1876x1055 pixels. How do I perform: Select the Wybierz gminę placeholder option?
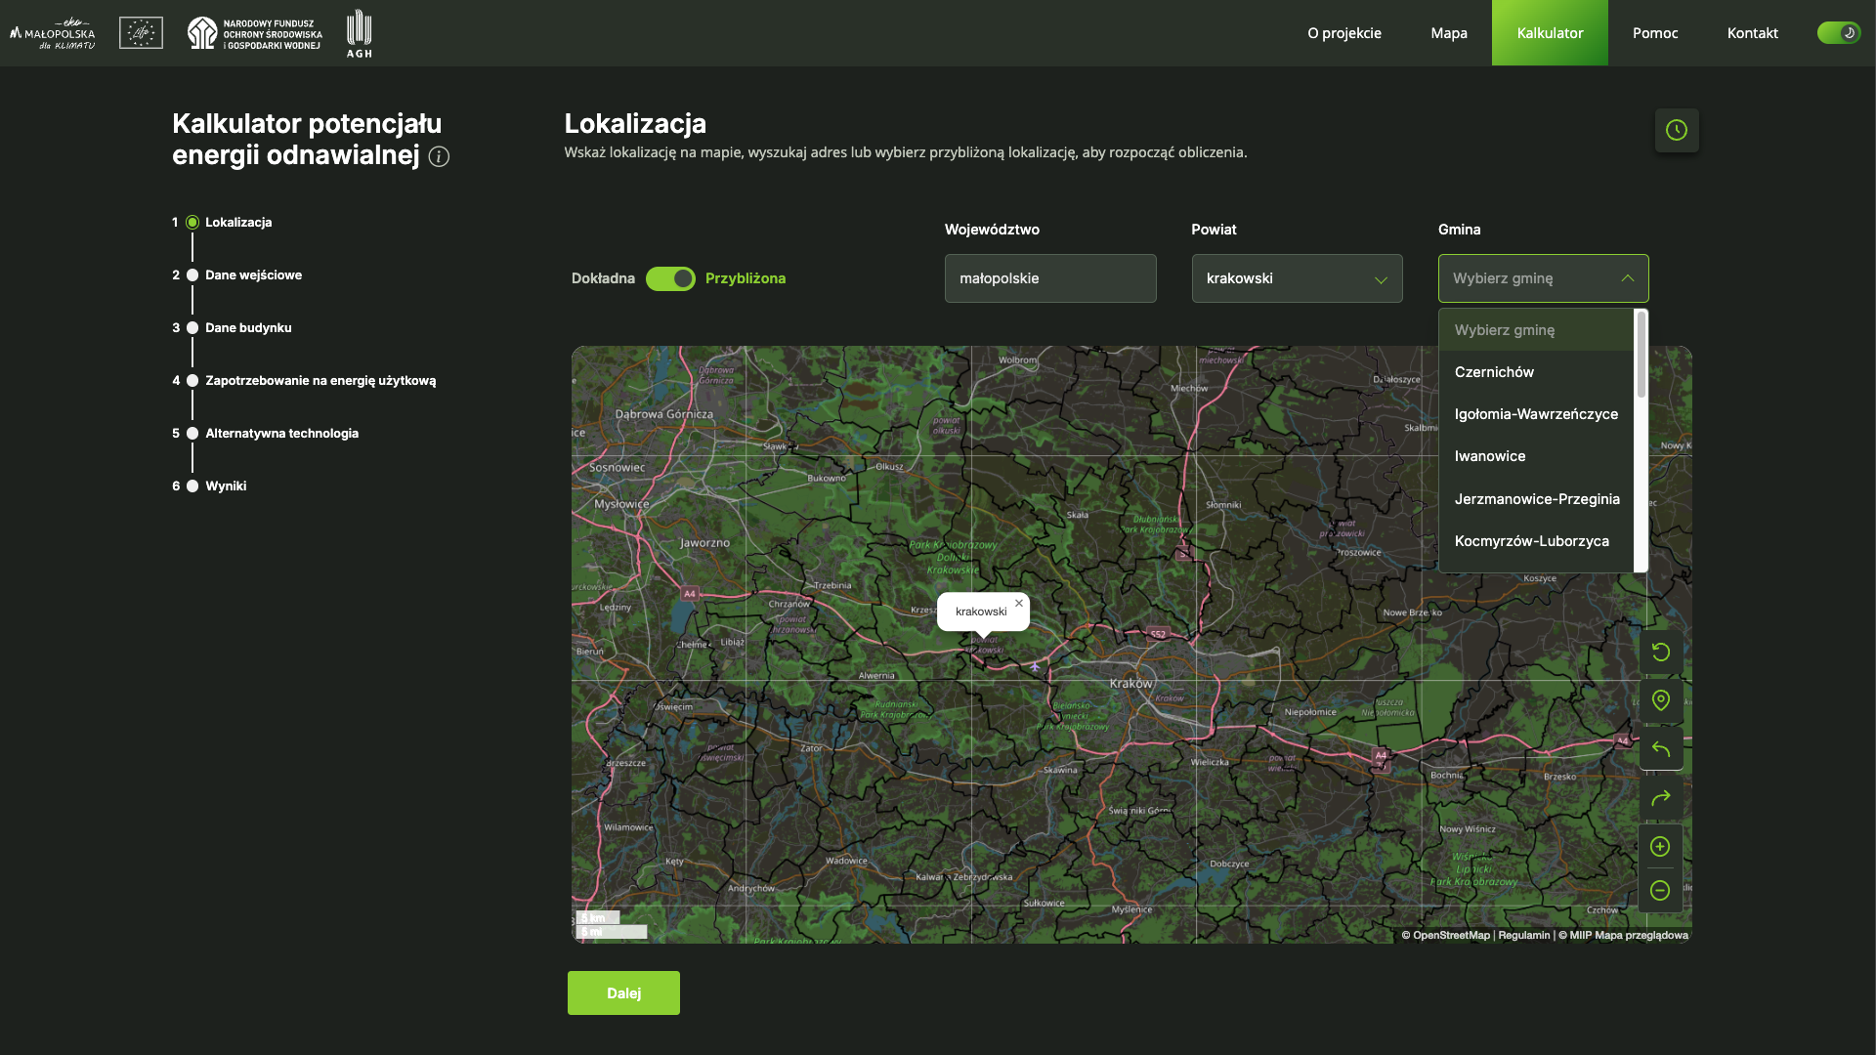pos(1536,330)
